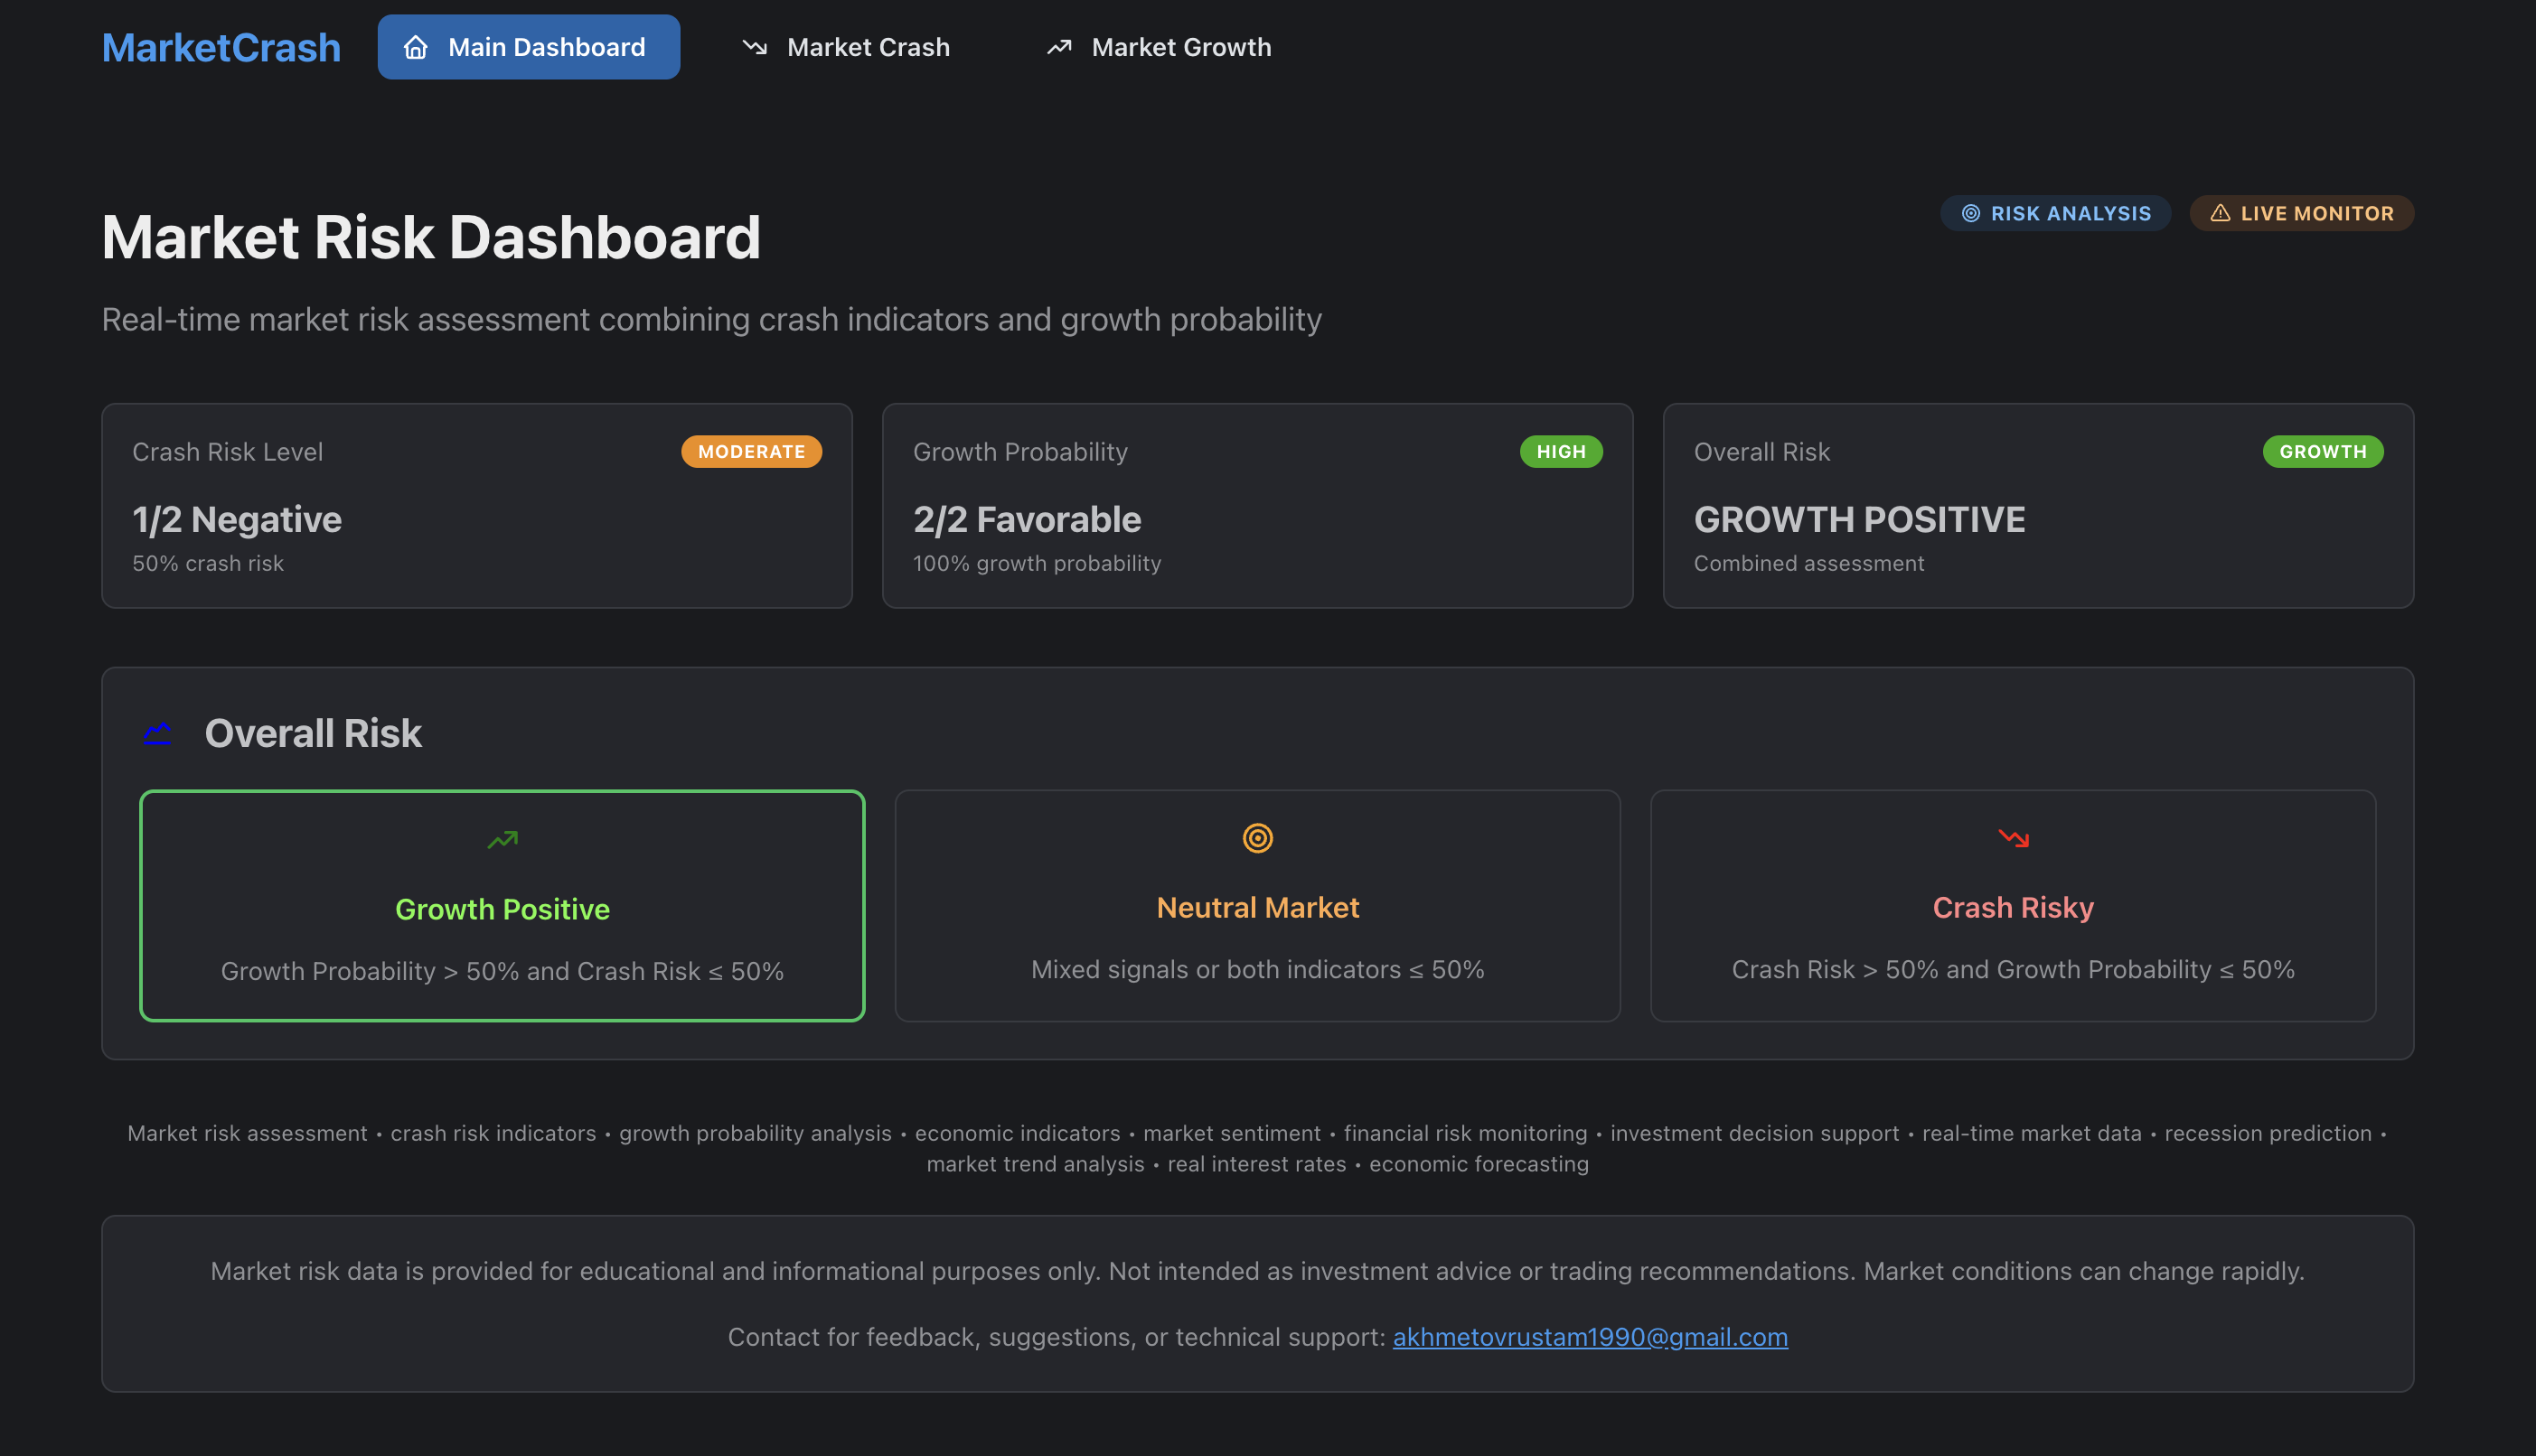Click the orange target icon in Neutral Market card
This screenshot has height=1456, width=2536.
tap(1257, 838)
